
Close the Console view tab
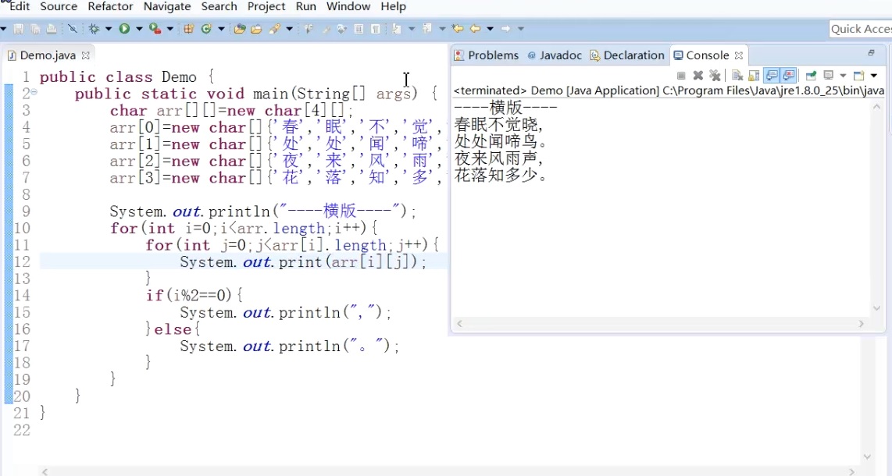739,55
